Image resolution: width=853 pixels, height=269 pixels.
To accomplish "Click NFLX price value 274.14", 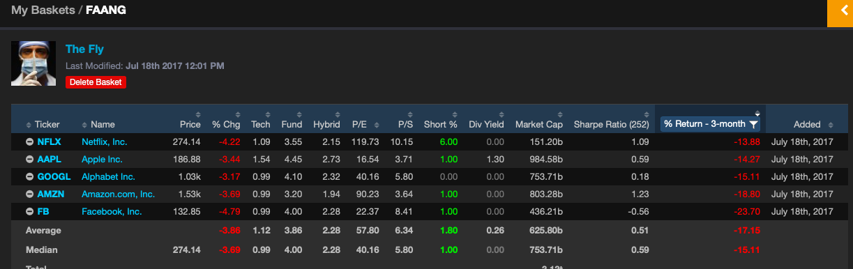I will tap(186, 141).
